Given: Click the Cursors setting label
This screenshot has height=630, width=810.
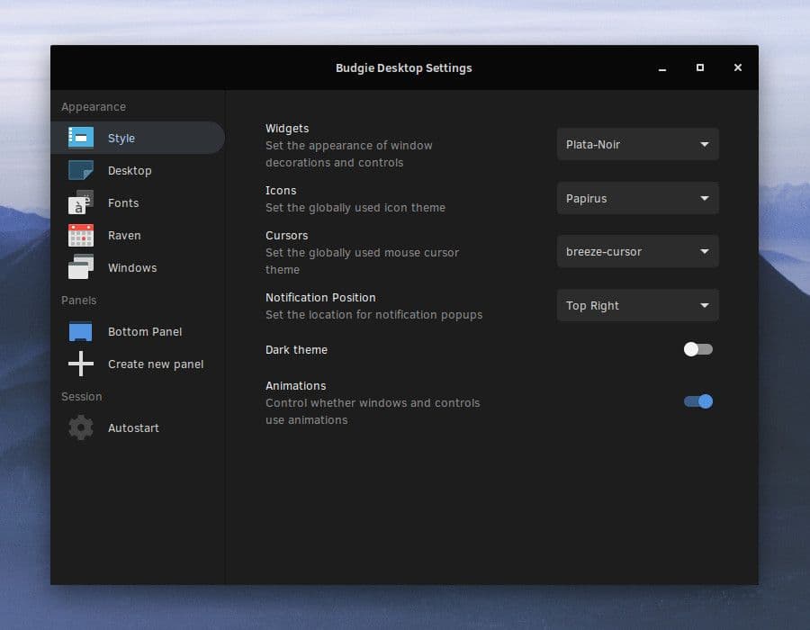Looking at the screenshot, I should point(287,236).
